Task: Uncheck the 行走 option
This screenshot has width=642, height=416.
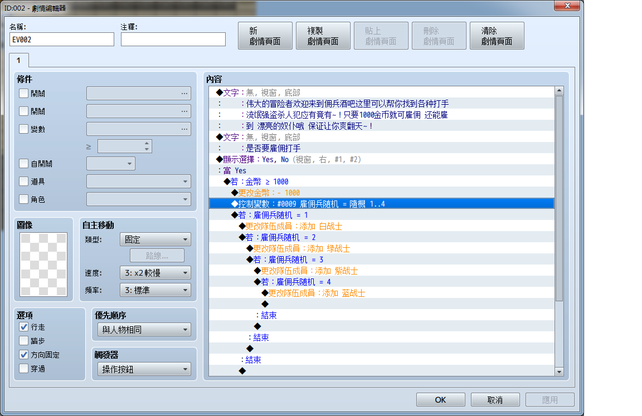Action: click(x=24, y=327)
